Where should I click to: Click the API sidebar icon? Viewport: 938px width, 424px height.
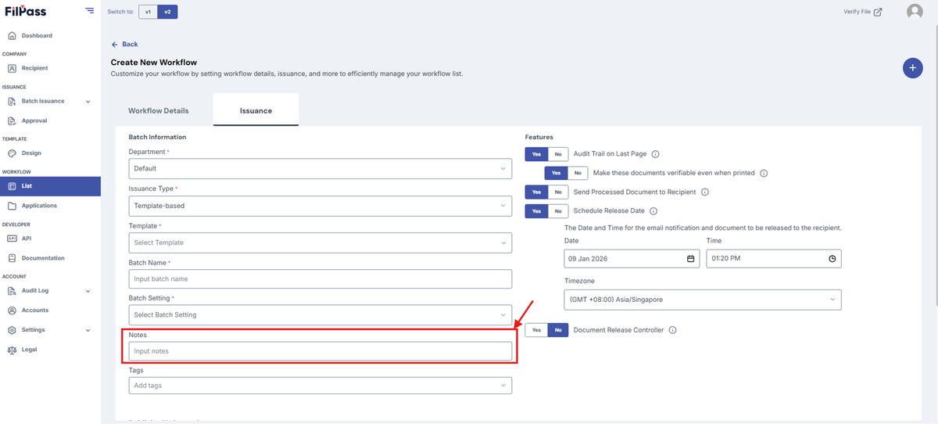point(12,239)
